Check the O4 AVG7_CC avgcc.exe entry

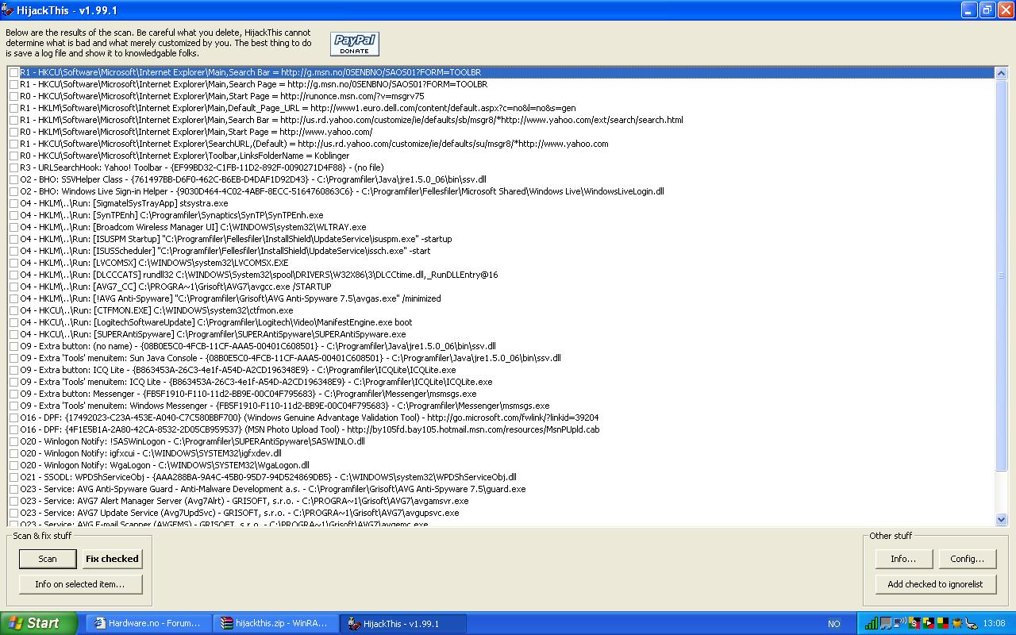click(14, 287)
